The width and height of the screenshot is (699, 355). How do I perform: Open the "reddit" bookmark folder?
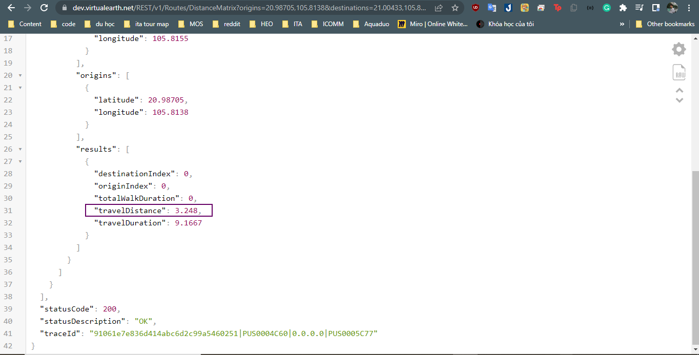point(227,24)
